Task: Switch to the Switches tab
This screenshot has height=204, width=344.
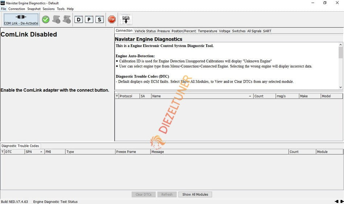Action: tap(239, 31)
